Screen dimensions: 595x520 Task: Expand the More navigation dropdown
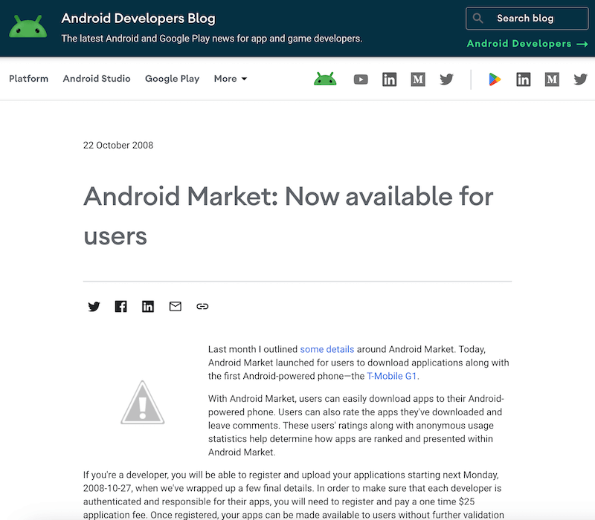point(230,79)
